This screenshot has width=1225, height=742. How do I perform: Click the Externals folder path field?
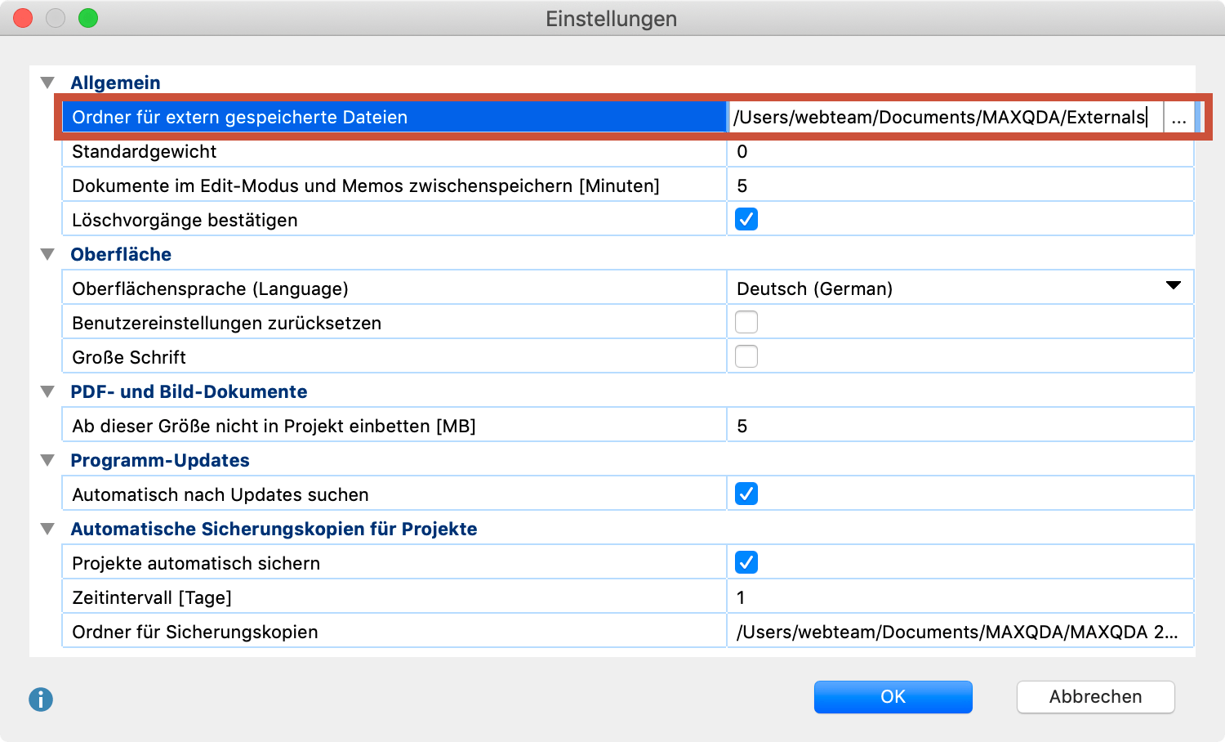[x=945, y=118]
